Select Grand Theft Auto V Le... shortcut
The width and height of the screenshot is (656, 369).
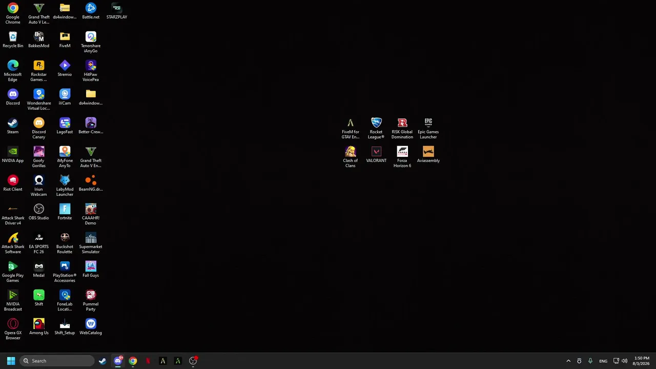tap(39, 13)
